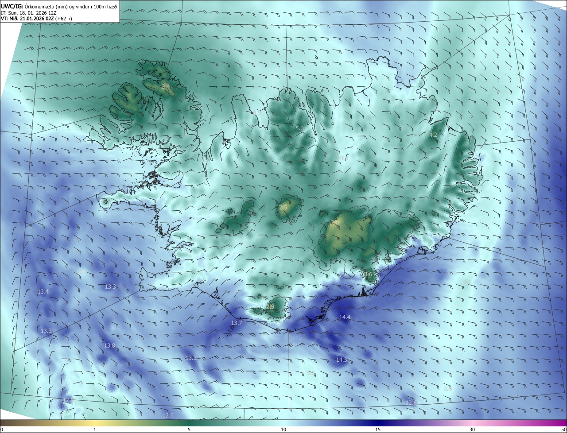
Task: Click the legend tick labelled 5
Action: 189,430
